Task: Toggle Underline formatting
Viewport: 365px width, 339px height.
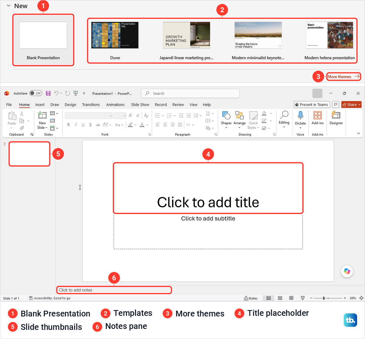Action: [83, 125]
